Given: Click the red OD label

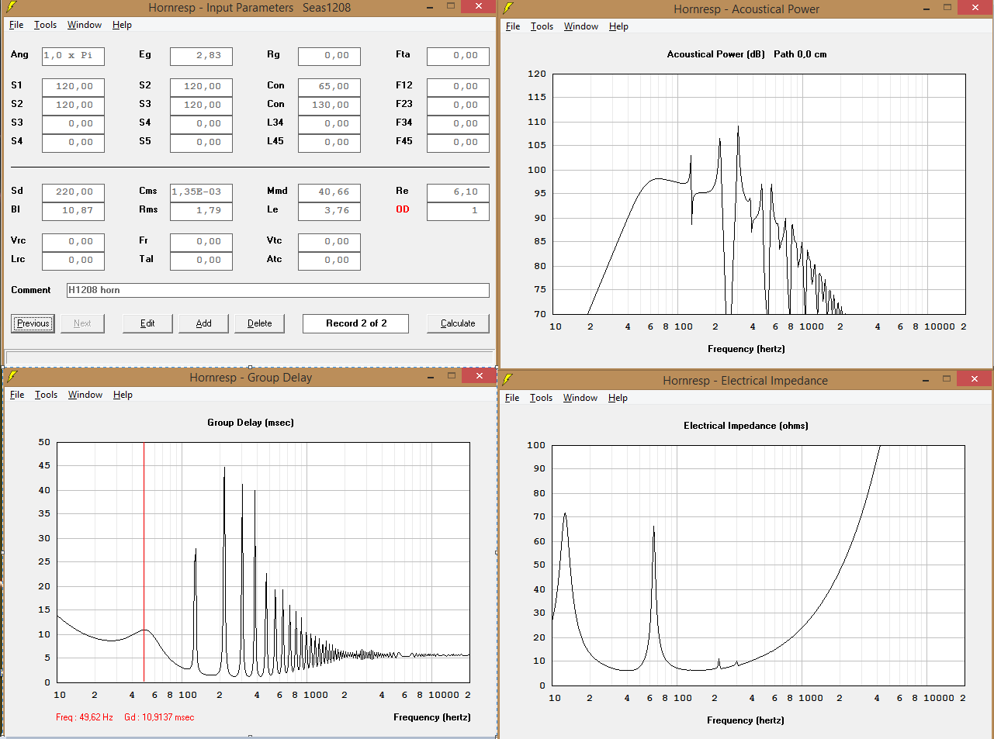Looking at the screenshot, I should coord(402,209).
